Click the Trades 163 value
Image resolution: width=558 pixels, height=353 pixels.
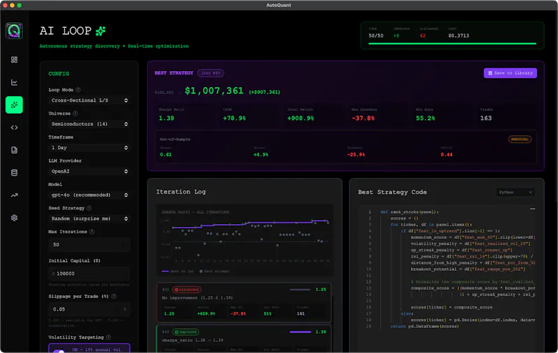[485, 118]
